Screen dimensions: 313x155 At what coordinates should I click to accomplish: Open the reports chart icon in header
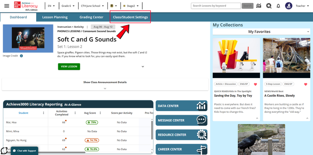[x=259, y=6]
